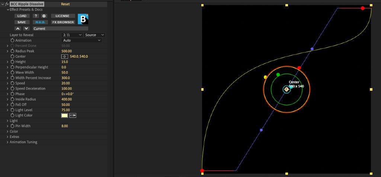Toggle Phase stopwatch
Viewport: 381px width, 177px height.
tap(12, 94)
